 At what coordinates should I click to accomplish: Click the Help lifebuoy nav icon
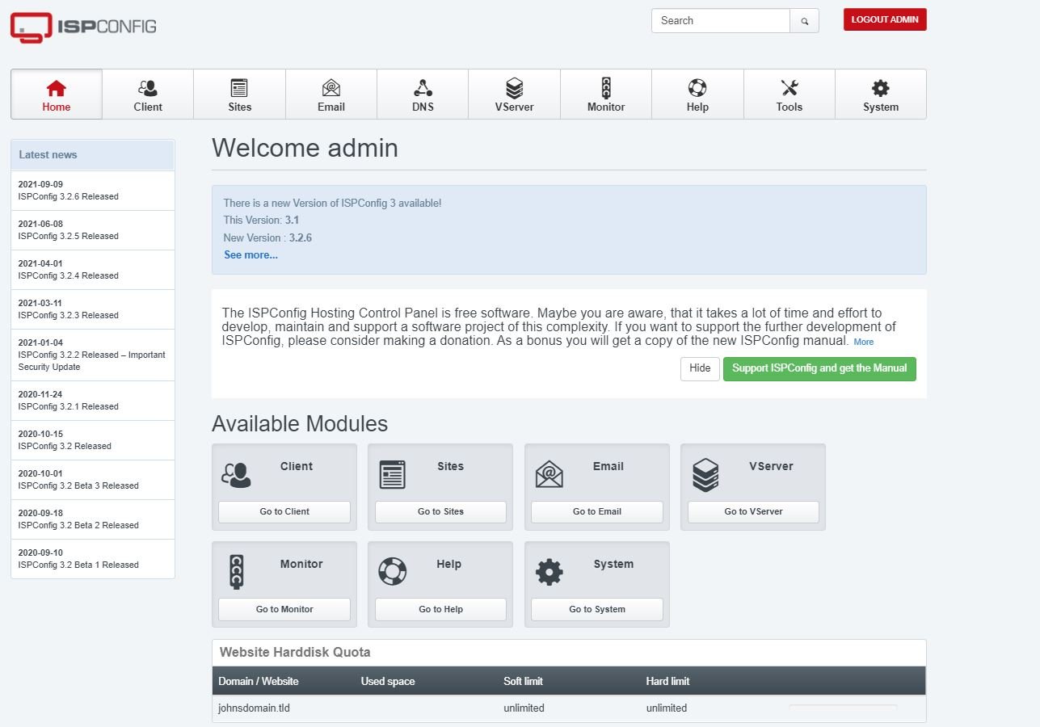click(697, 88)
